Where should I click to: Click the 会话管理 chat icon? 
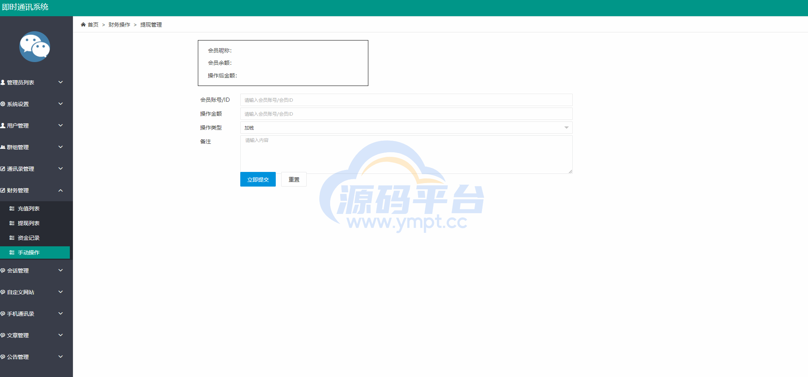pyautogui.click(x=3, y=271)
